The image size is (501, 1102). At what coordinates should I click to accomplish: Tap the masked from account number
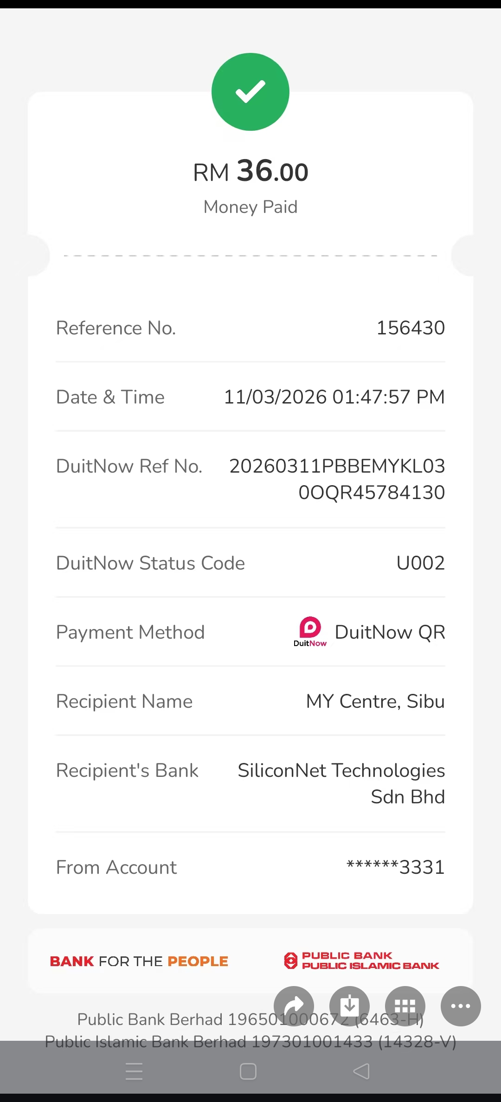click(396, 867)
